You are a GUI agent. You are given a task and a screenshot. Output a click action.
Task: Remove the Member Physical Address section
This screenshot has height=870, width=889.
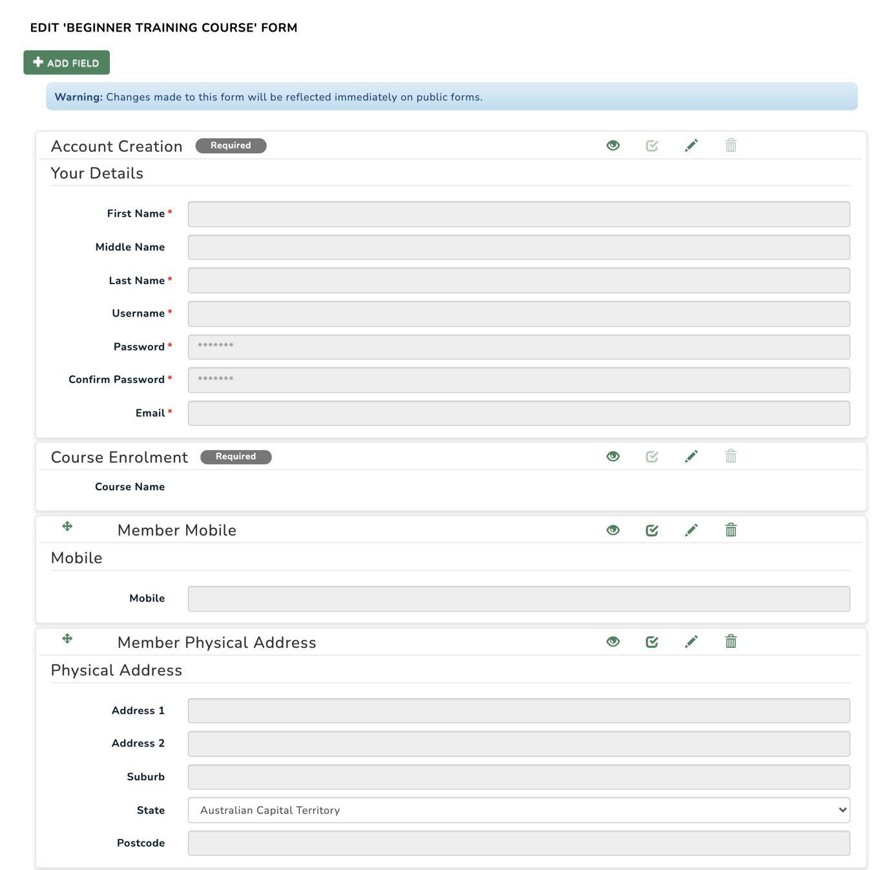point(730,641)
